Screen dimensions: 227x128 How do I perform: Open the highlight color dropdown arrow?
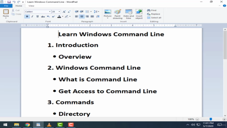[70, 16]
